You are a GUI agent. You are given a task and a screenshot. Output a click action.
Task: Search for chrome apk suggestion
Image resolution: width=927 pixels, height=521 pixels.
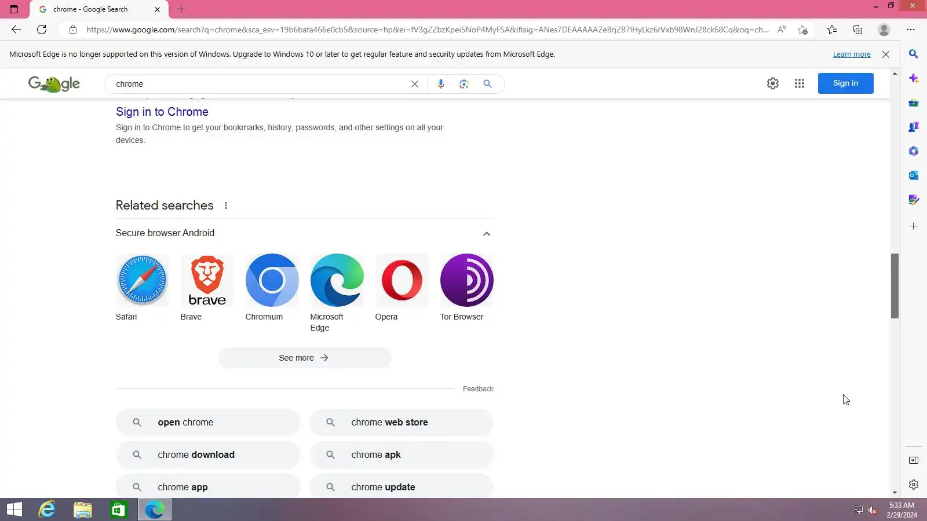point(402,455)
